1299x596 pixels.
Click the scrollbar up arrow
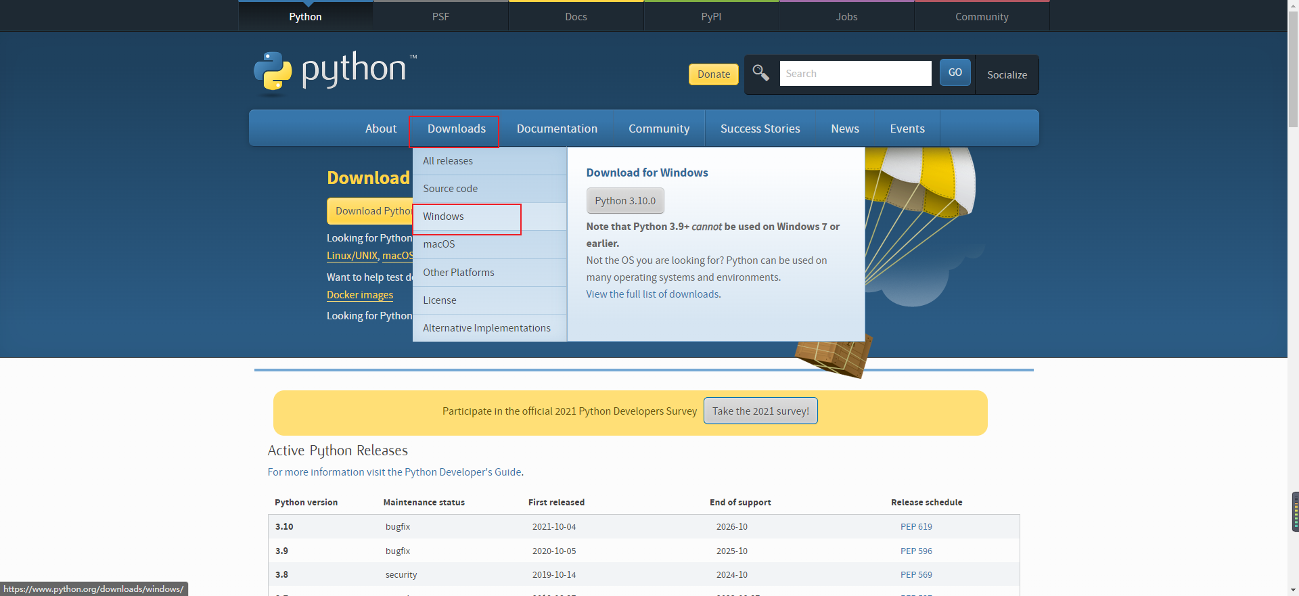1293,5
